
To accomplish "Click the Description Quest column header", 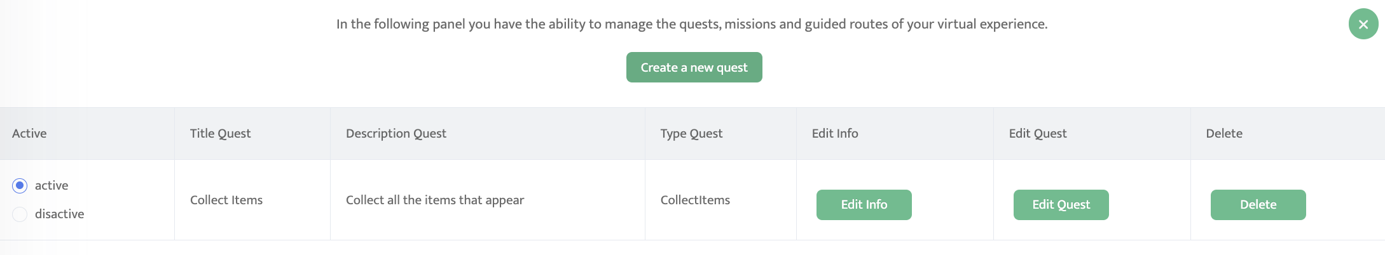I will (x=396, y=133).
